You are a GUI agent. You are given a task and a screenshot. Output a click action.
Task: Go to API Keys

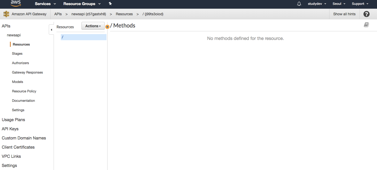10,129
